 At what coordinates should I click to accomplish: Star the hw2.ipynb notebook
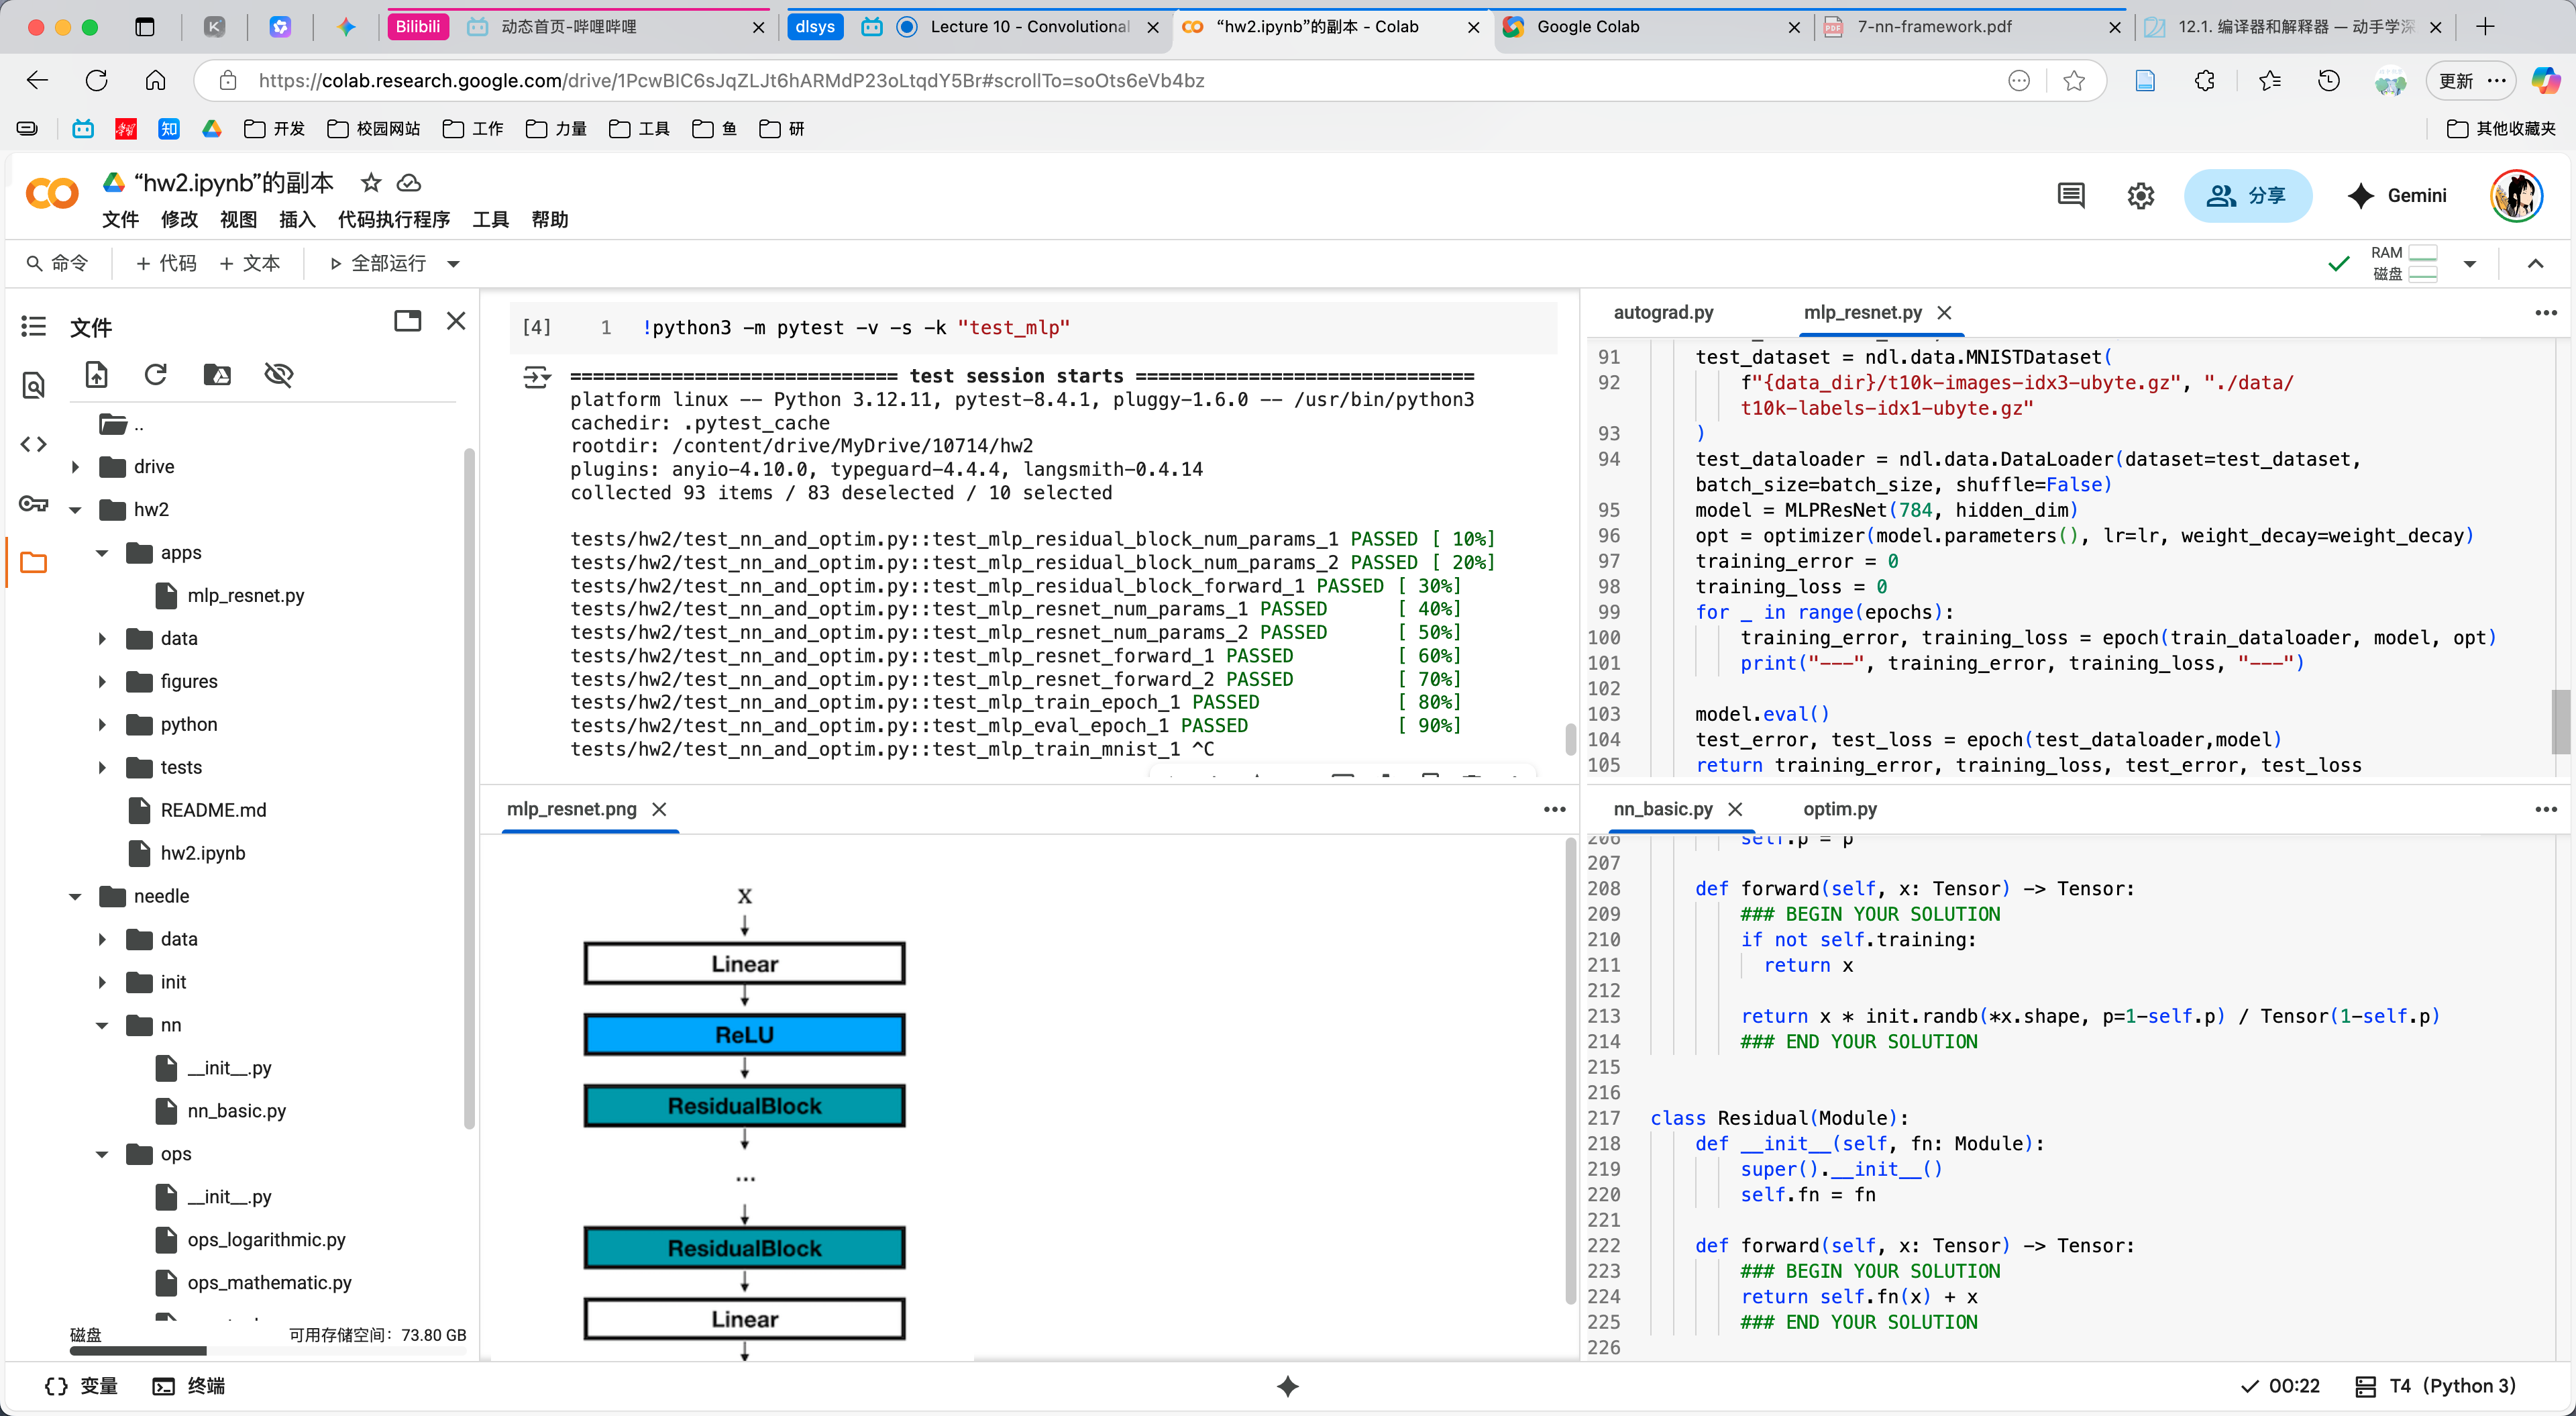click(371, 182)
